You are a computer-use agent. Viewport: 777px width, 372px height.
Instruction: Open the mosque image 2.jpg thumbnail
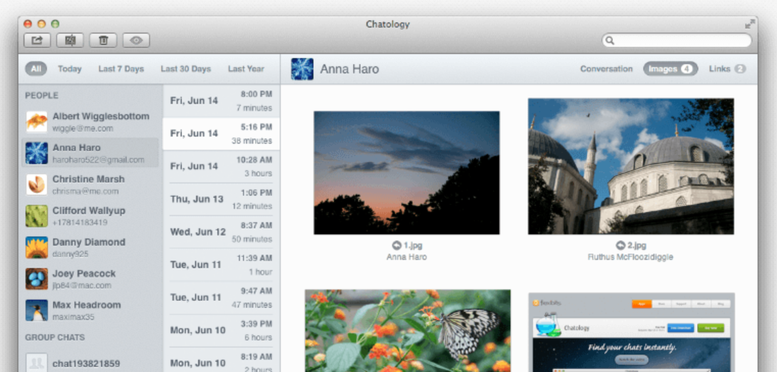click(631, 166)
